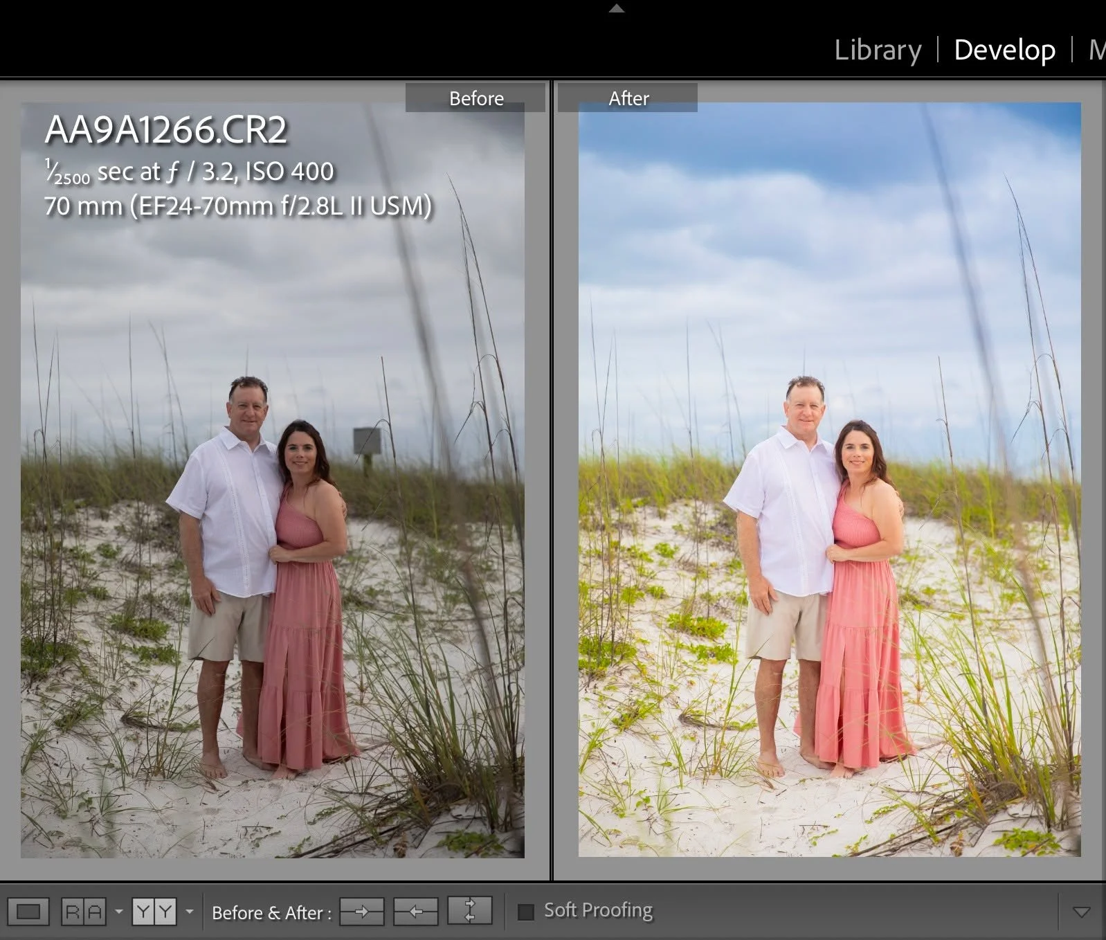Swap Before and After settings

(x=470, y=910)
